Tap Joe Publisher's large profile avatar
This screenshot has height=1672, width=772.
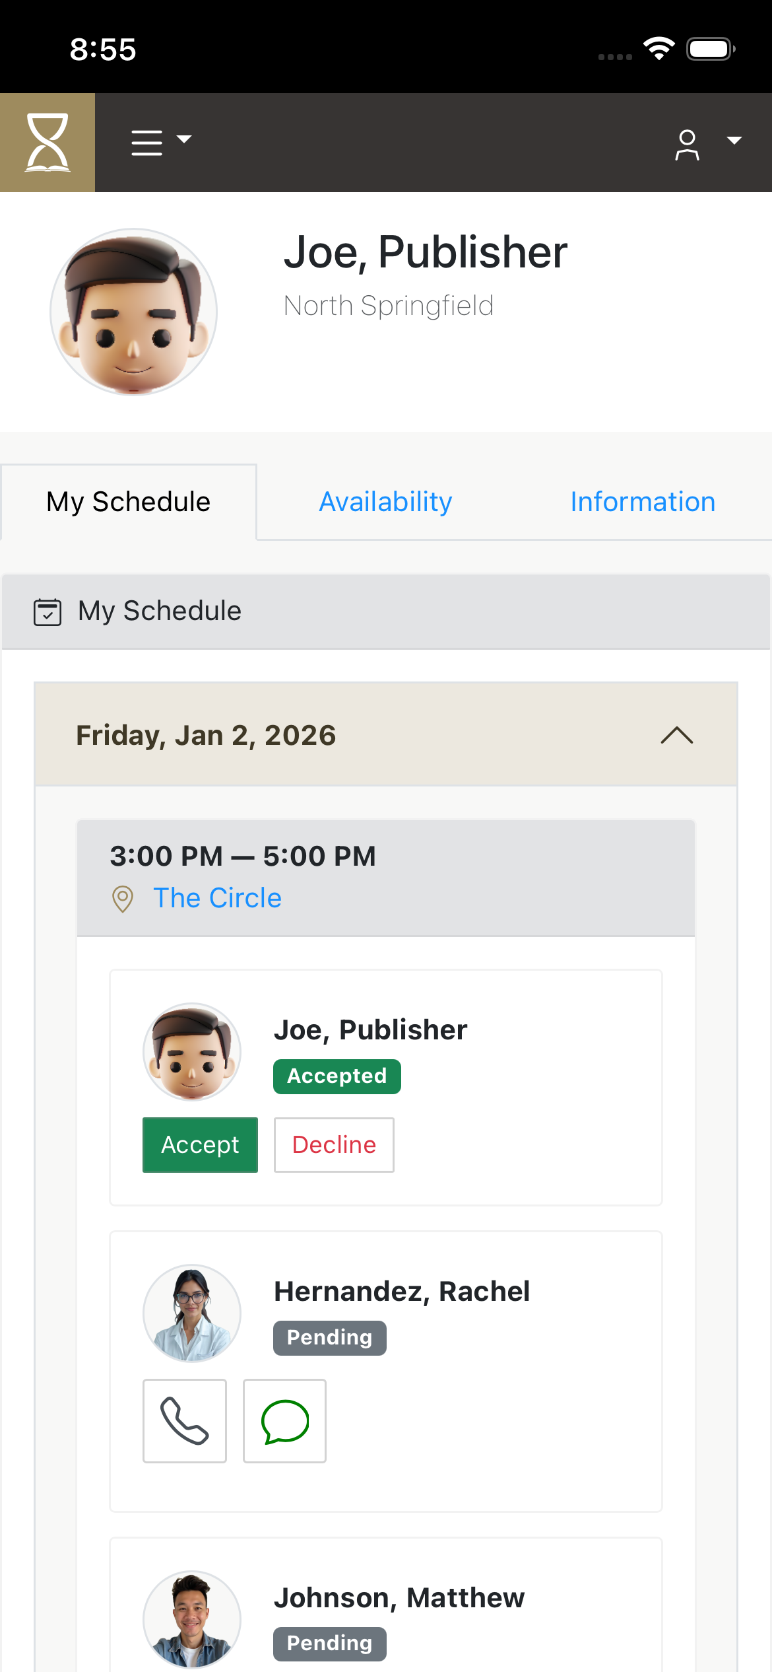(x=134, y=312)
